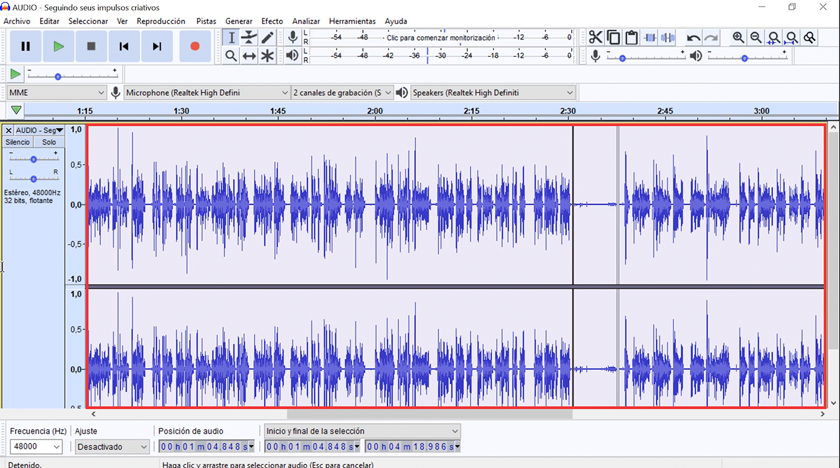Start recording with the red Record button
This screenshot has width=840, height=468.
[x=195, y=46]
